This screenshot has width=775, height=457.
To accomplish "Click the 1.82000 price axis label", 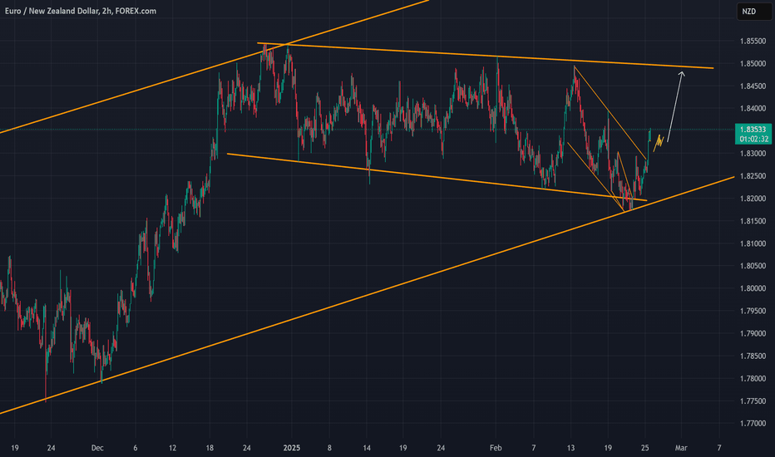I will coord(753,199).
